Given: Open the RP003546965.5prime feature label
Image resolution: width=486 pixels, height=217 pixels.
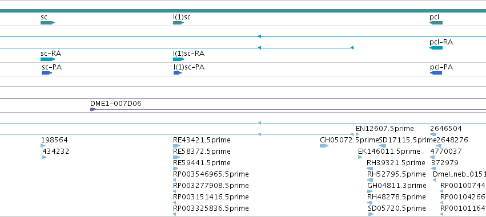Looking at the screenshot, I should [x=211, y=174].
